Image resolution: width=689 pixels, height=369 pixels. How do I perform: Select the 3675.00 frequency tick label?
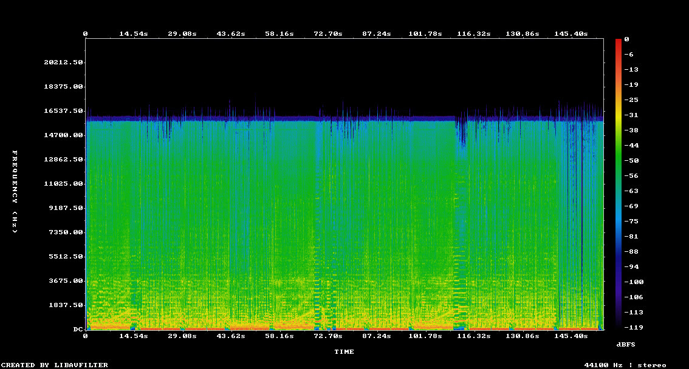point(63,281)
